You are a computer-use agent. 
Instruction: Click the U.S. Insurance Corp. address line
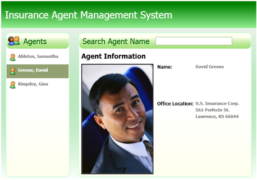point(217,104)
